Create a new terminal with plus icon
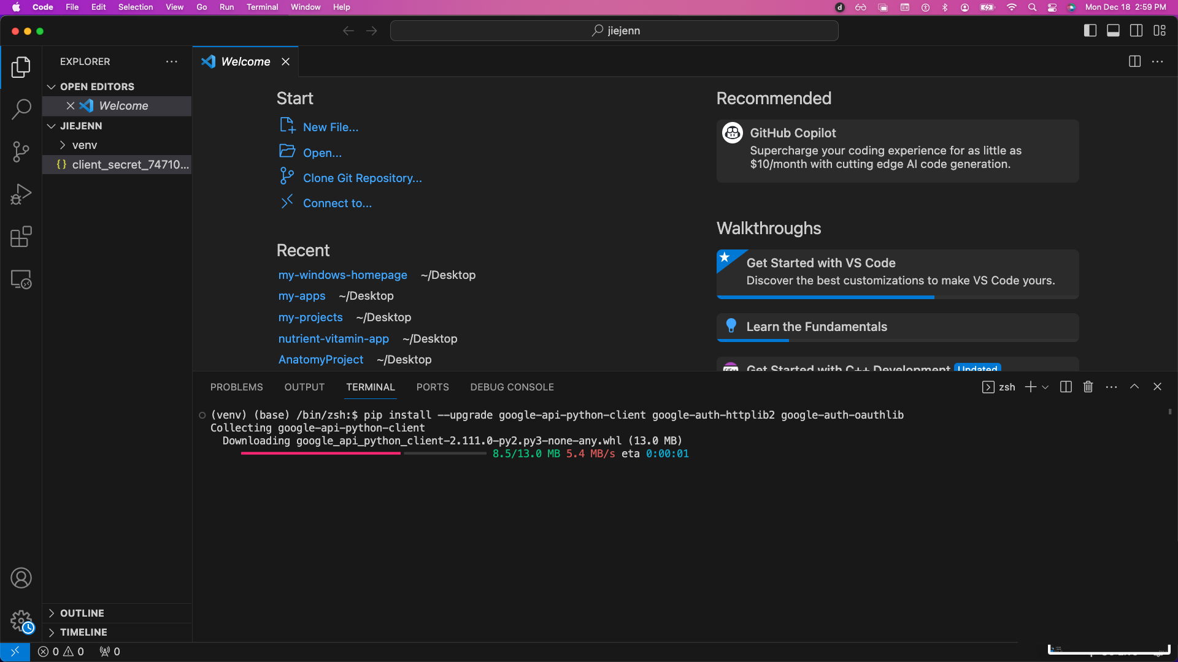Screen dimensions: 1178x662 (1031, 387)
